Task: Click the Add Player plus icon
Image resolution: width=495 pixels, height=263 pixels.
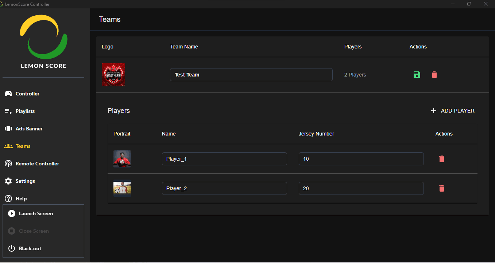Action: (433, 110)
